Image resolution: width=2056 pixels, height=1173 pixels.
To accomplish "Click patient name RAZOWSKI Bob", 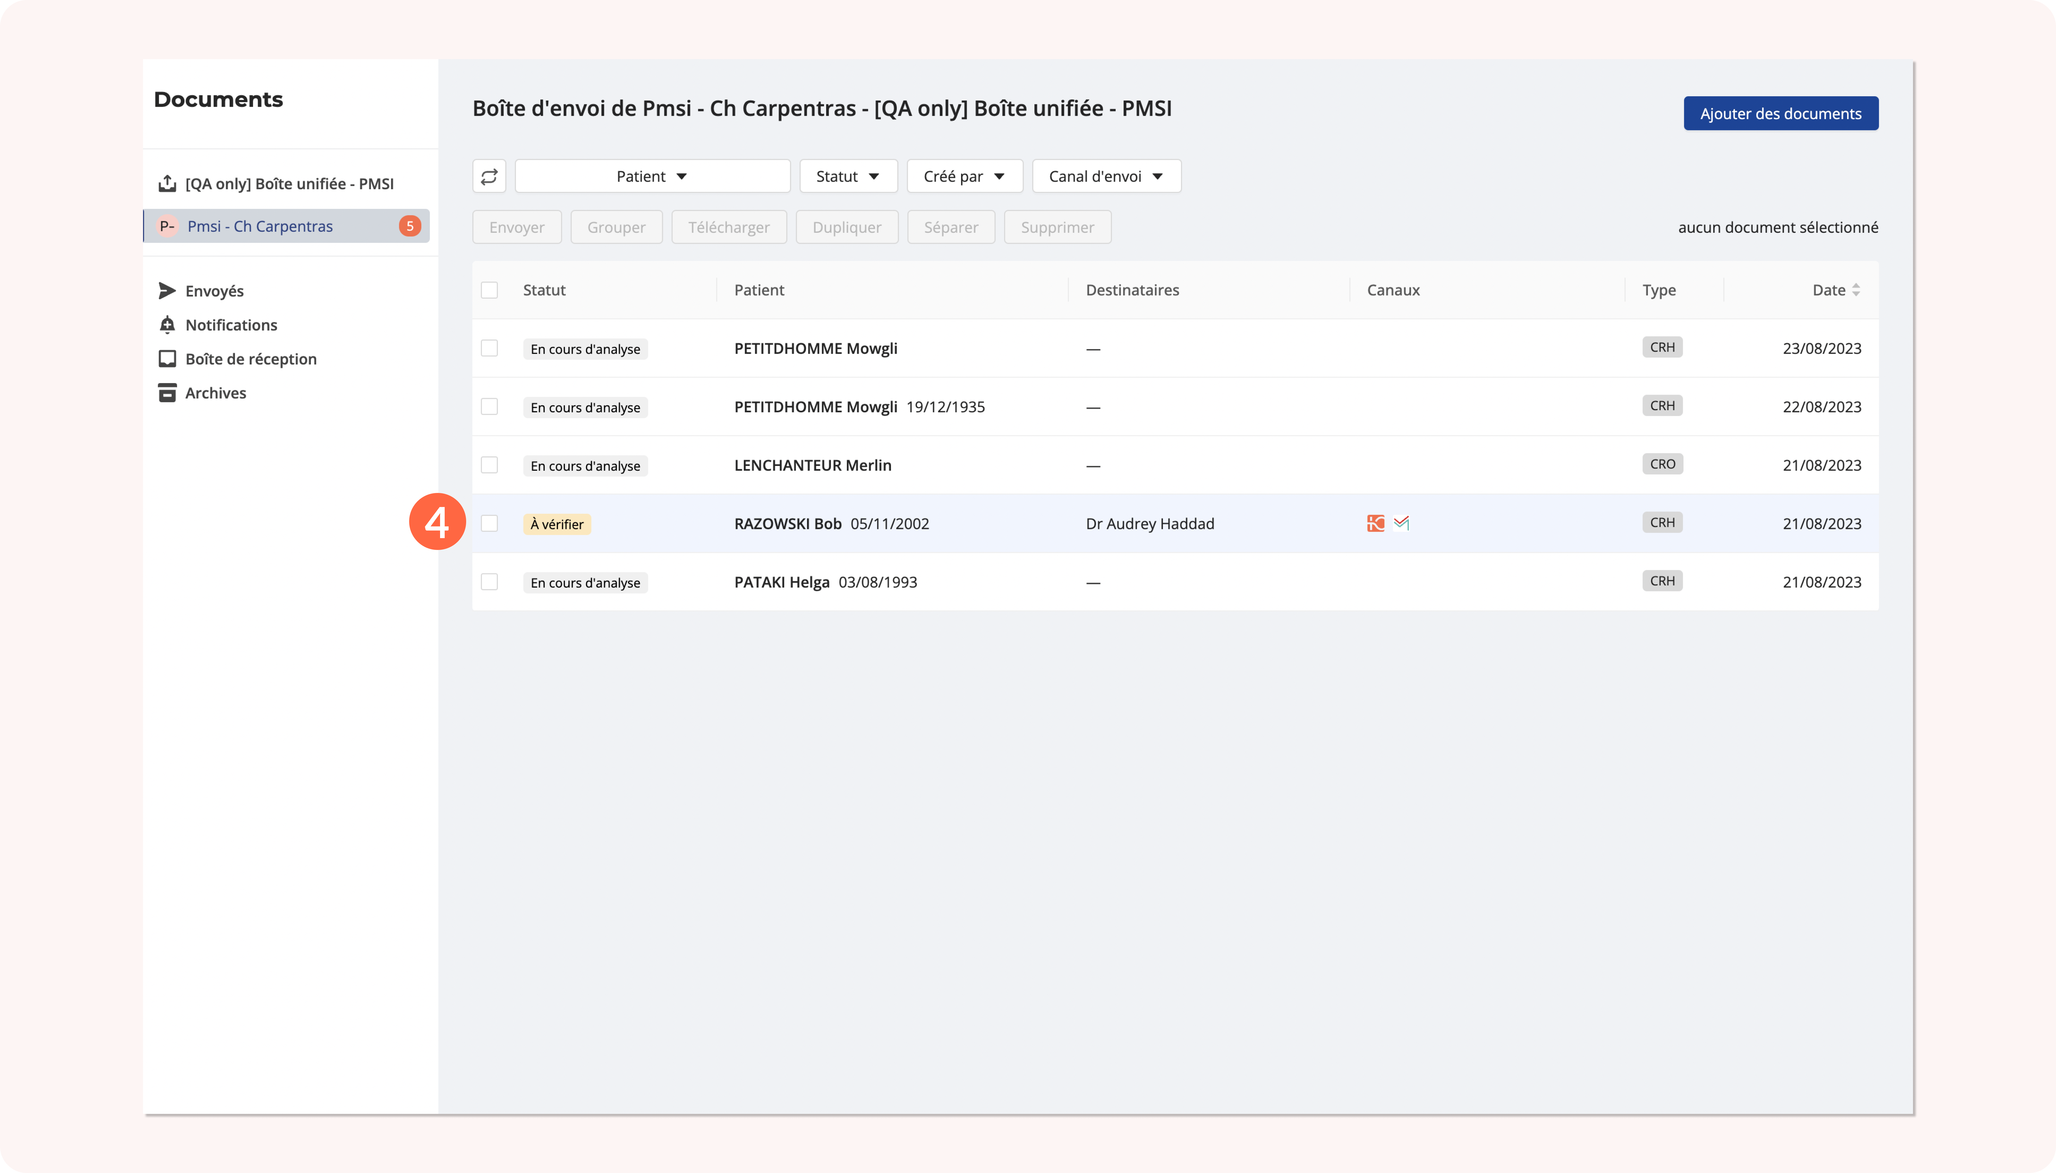I will (788, 524).
